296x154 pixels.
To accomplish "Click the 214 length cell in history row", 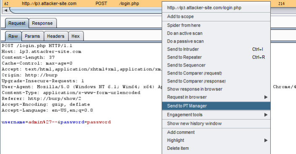I will (281, 4).
